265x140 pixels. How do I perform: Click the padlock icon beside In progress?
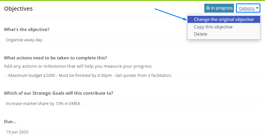[208, 8]
